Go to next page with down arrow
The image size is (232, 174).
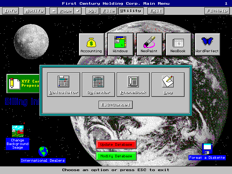[x=78, y=11]
